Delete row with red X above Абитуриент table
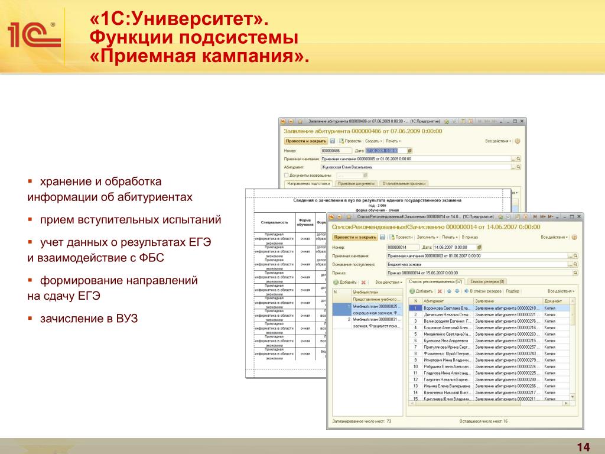 440,291
